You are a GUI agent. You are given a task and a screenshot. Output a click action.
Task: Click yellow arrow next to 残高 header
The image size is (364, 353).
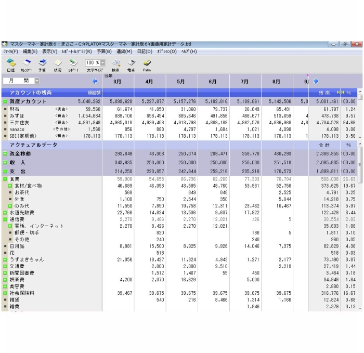338,93
